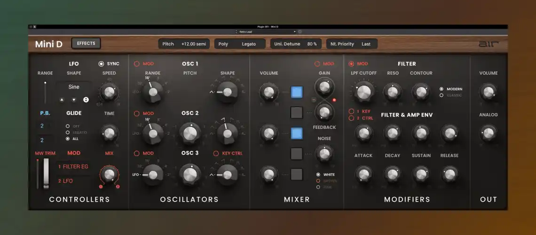Click the OSC 1 RANGE knob
Screen dimensions: 536x235
[x=153, y=92]
